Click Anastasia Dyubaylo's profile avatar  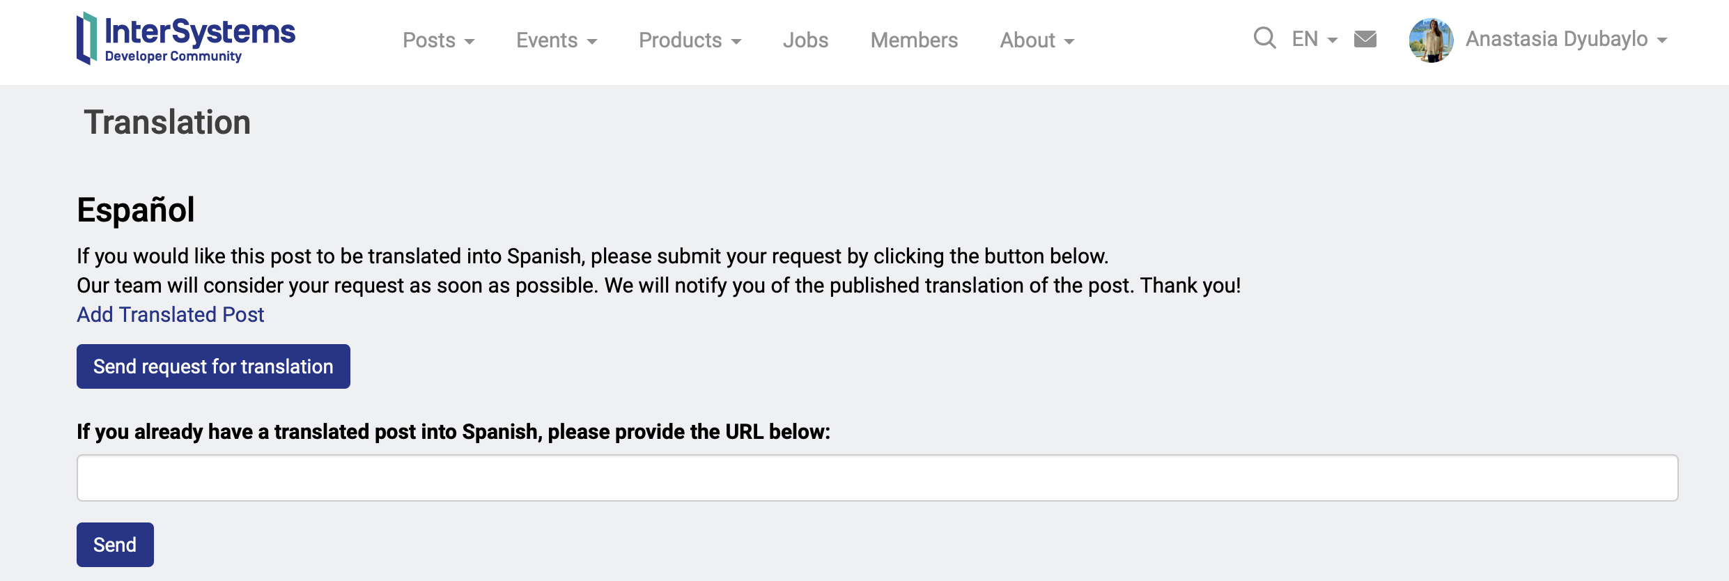(1431, 40)
